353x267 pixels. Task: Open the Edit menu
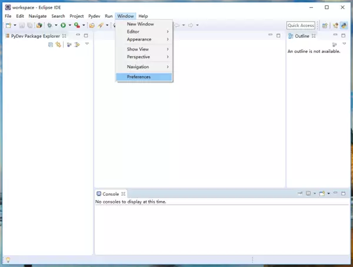(x=20, y=16)
